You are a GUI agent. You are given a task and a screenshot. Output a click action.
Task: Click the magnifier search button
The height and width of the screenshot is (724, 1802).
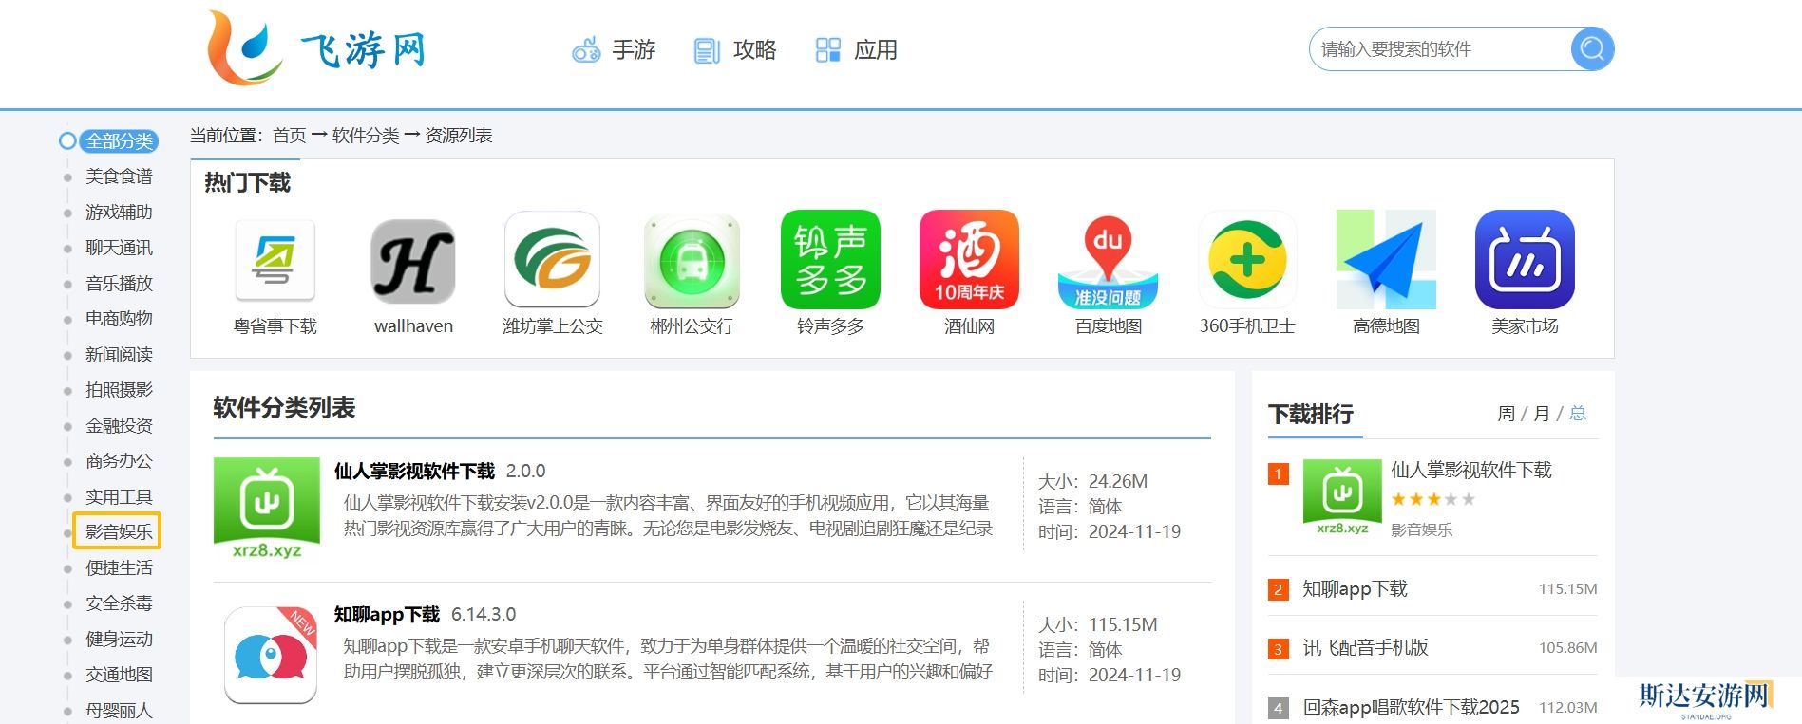click(1592, 48)
